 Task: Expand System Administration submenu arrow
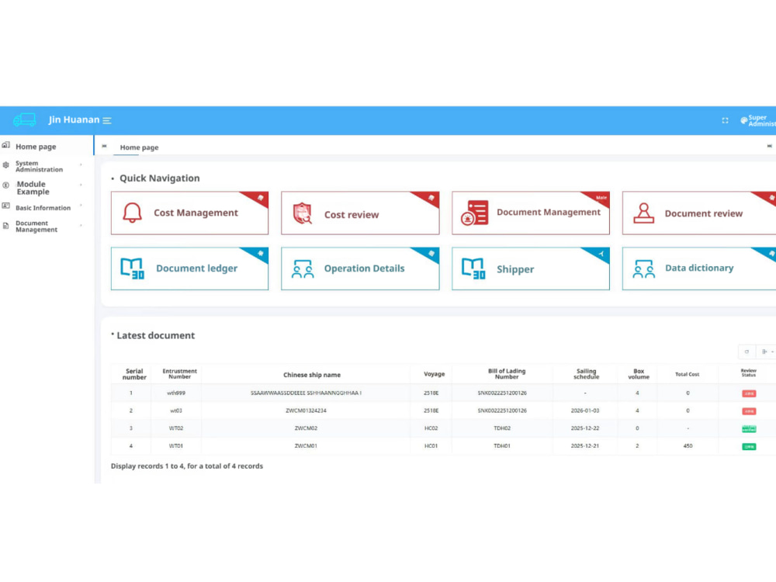81,165
